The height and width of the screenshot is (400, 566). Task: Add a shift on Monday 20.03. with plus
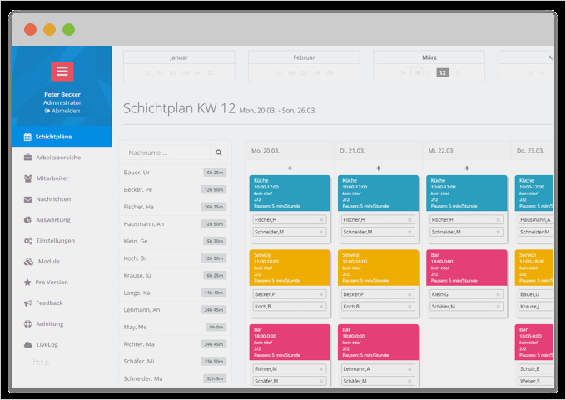[290, 167]
